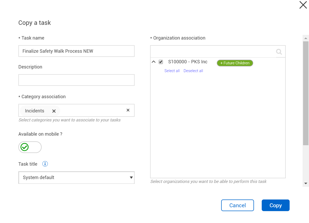Open the Task title info tooltip icon
The image size is (309, 223).
(x=45, y=164)
